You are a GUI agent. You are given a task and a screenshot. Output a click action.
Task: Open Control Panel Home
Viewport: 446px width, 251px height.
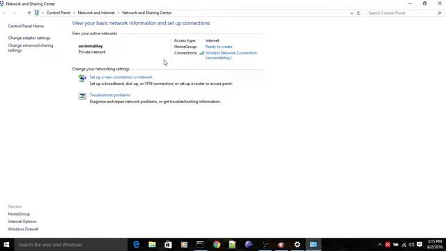[x=26, y=26]
